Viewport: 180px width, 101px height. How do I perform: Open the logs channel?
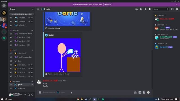coord(21,61)
